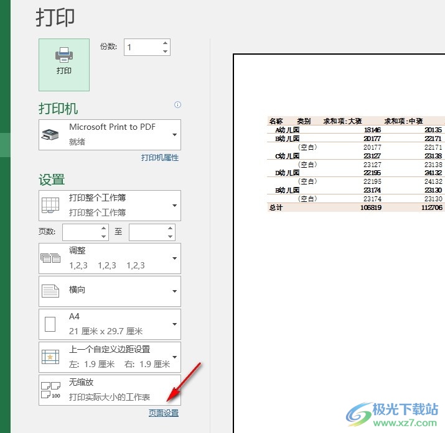
Task: Click the A4 paper size icon
Action: point(50,324)
